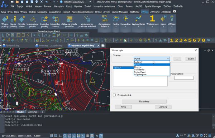
Task: Click the Zamknij button
Action: [x=163, y=107]
